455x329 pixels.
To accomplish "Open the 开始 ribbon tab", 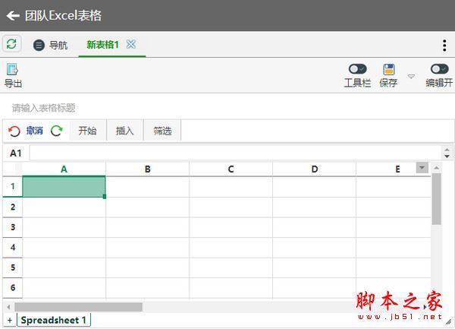I will (87, 131).
